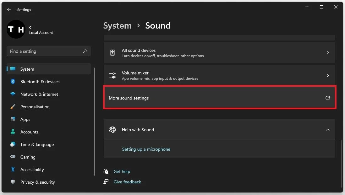Click the search magnifier icon
This screenshot has height=195, width=345.
coord(85,51)
